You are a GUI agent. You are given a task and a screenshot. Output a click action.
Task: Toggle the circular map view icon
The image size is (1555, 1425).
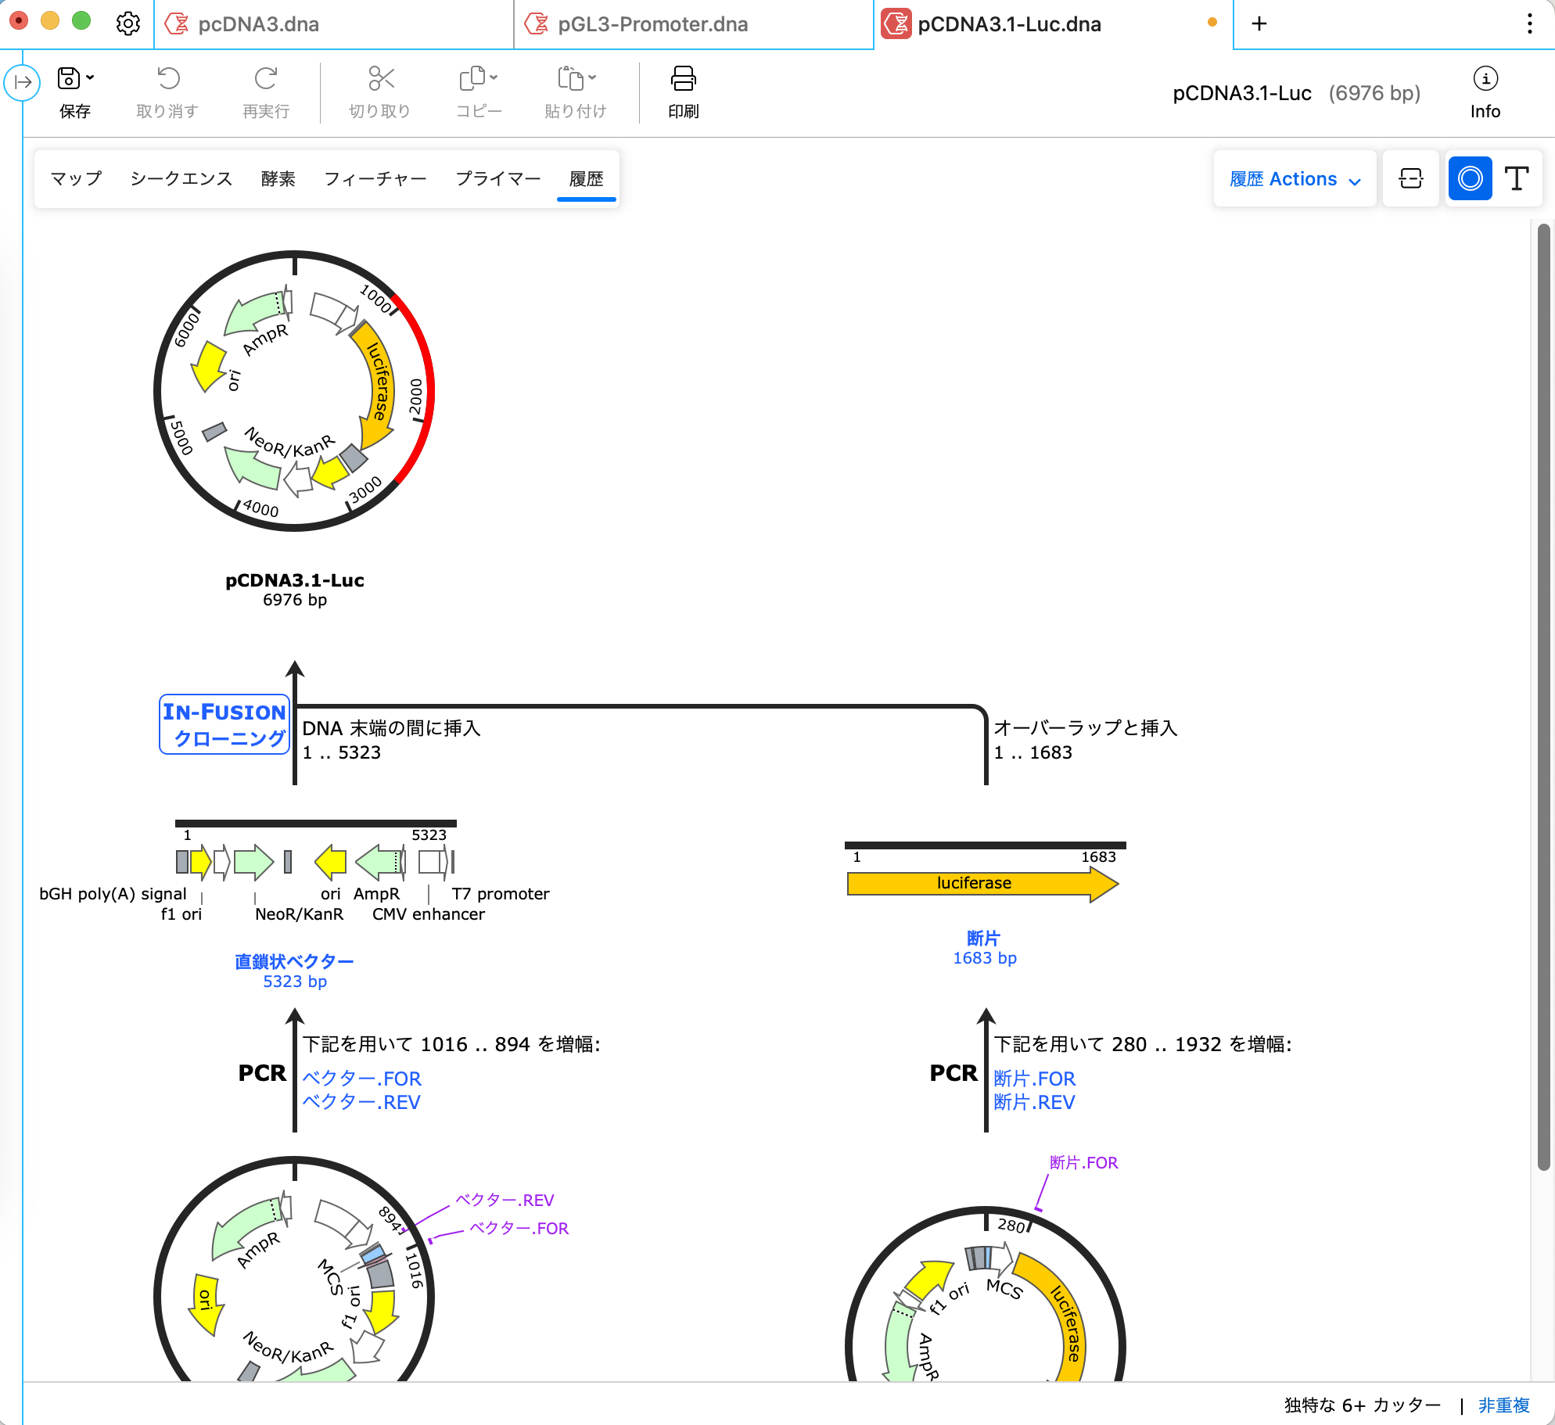coord(1470,178)
